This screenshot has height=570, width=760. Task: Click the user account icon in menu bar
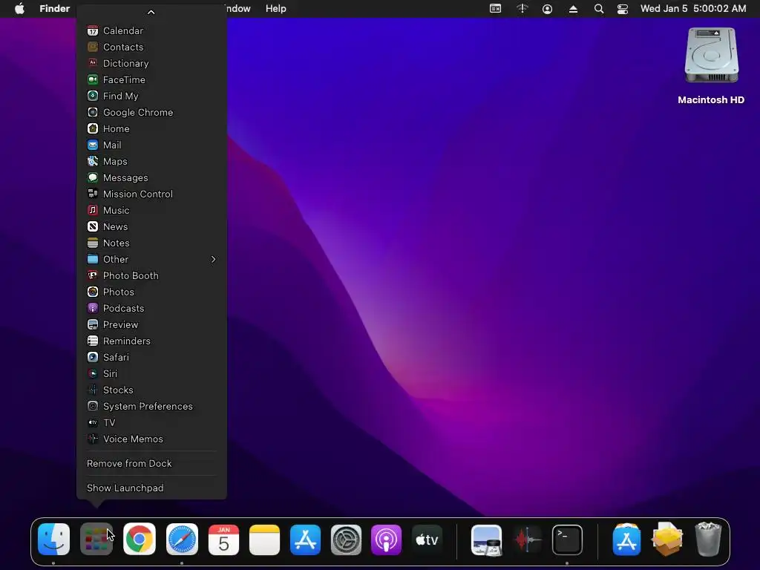[x=547, y=9]
